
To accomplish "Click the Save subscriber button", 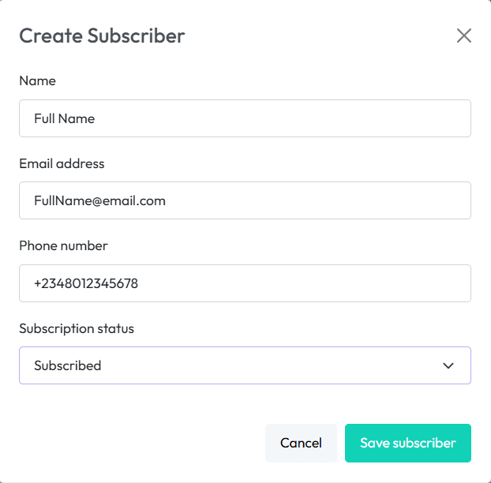I will [x=407, y=443].
